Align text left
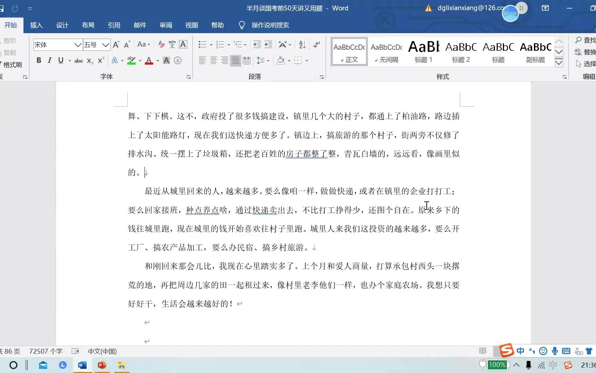Image resolution: width=596 pixels, height=373 pixels. tap(202, 61)
